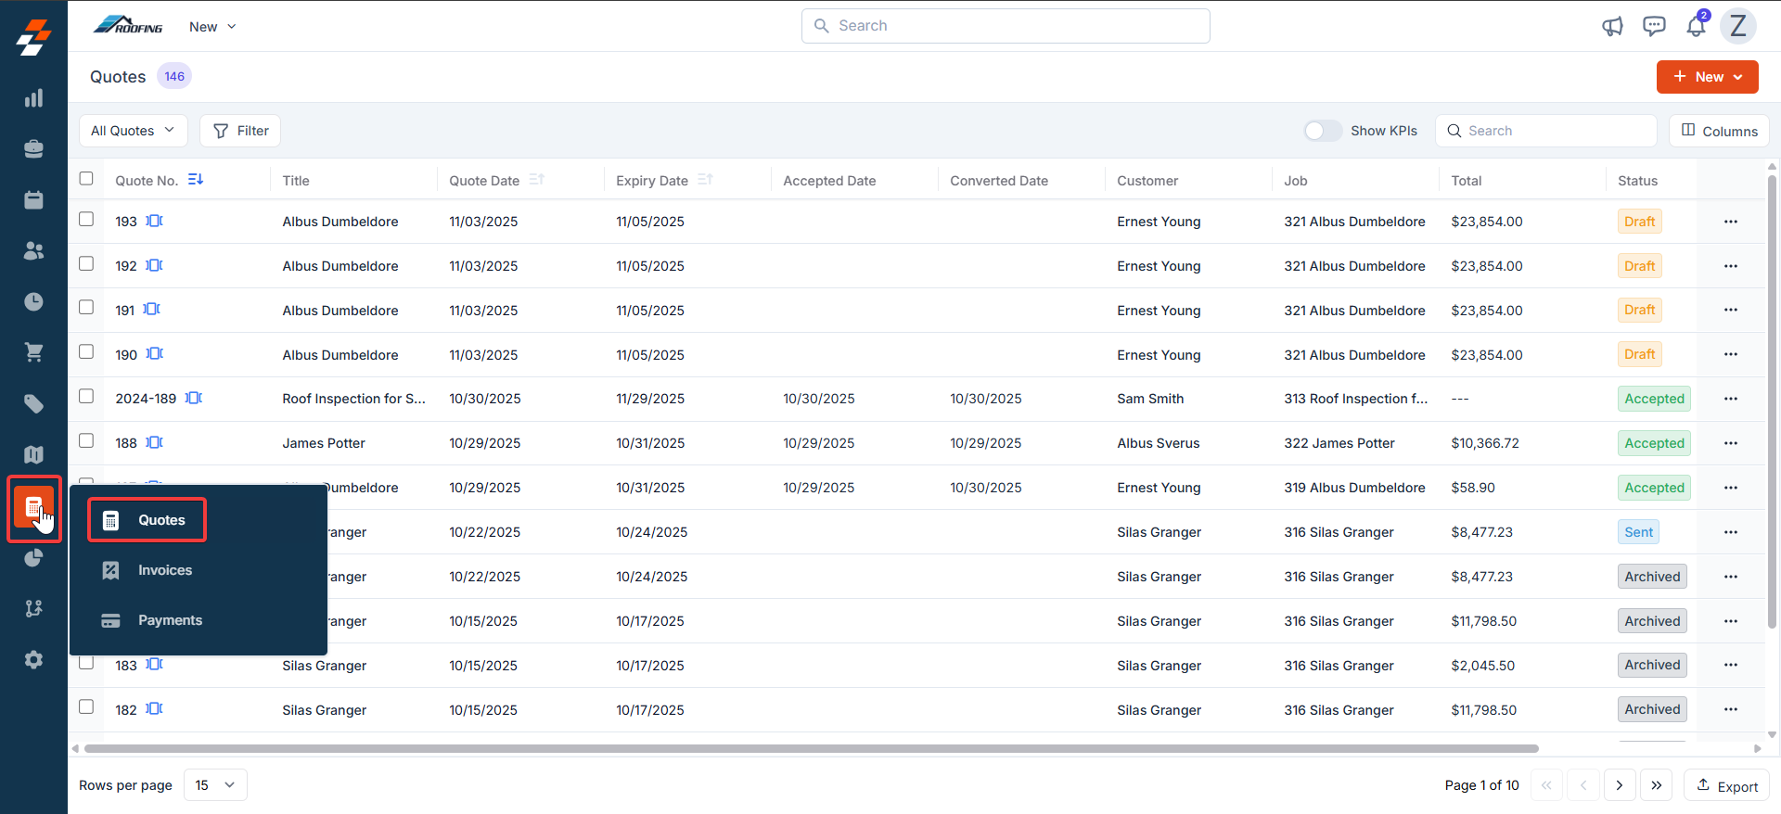Click the Accepted badge for quote 188

1654,443
